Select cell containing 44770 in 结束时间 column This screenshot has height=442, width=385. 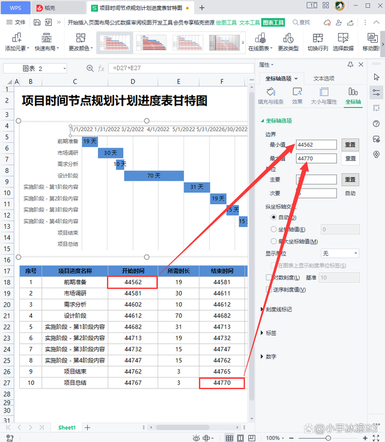tap(222, 383)
